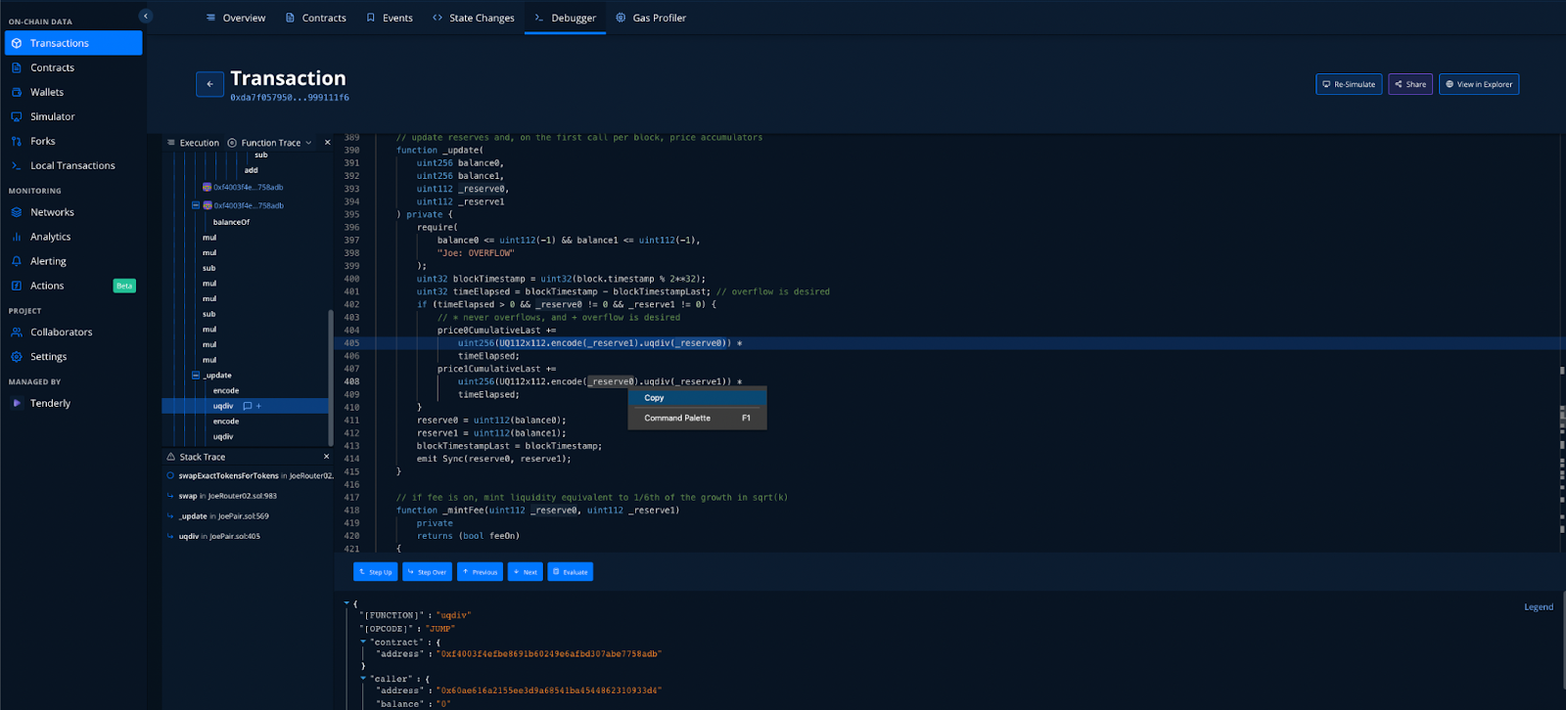
Task: Click the Re-Simulate button
Action: 1349,84
